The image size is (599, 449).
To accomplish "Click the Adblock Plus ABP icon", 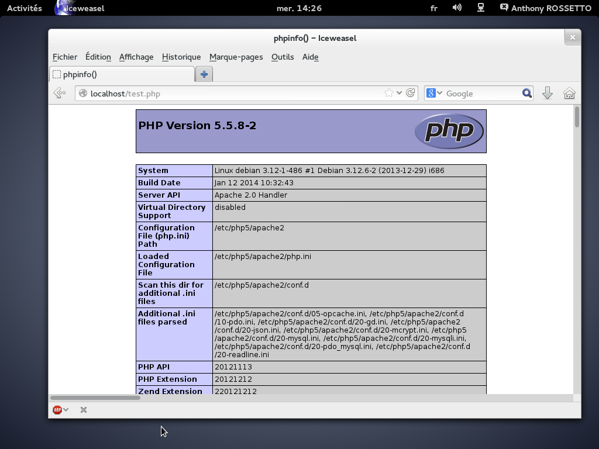I will [x=57, y=410].
